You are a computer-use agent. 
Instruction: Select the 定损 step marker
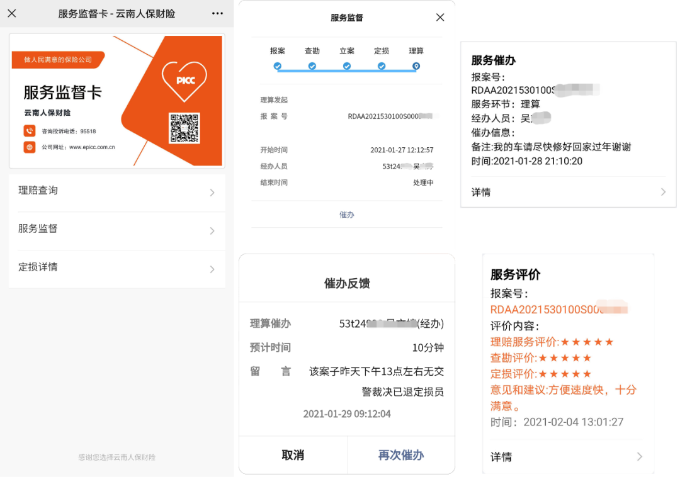382,66
